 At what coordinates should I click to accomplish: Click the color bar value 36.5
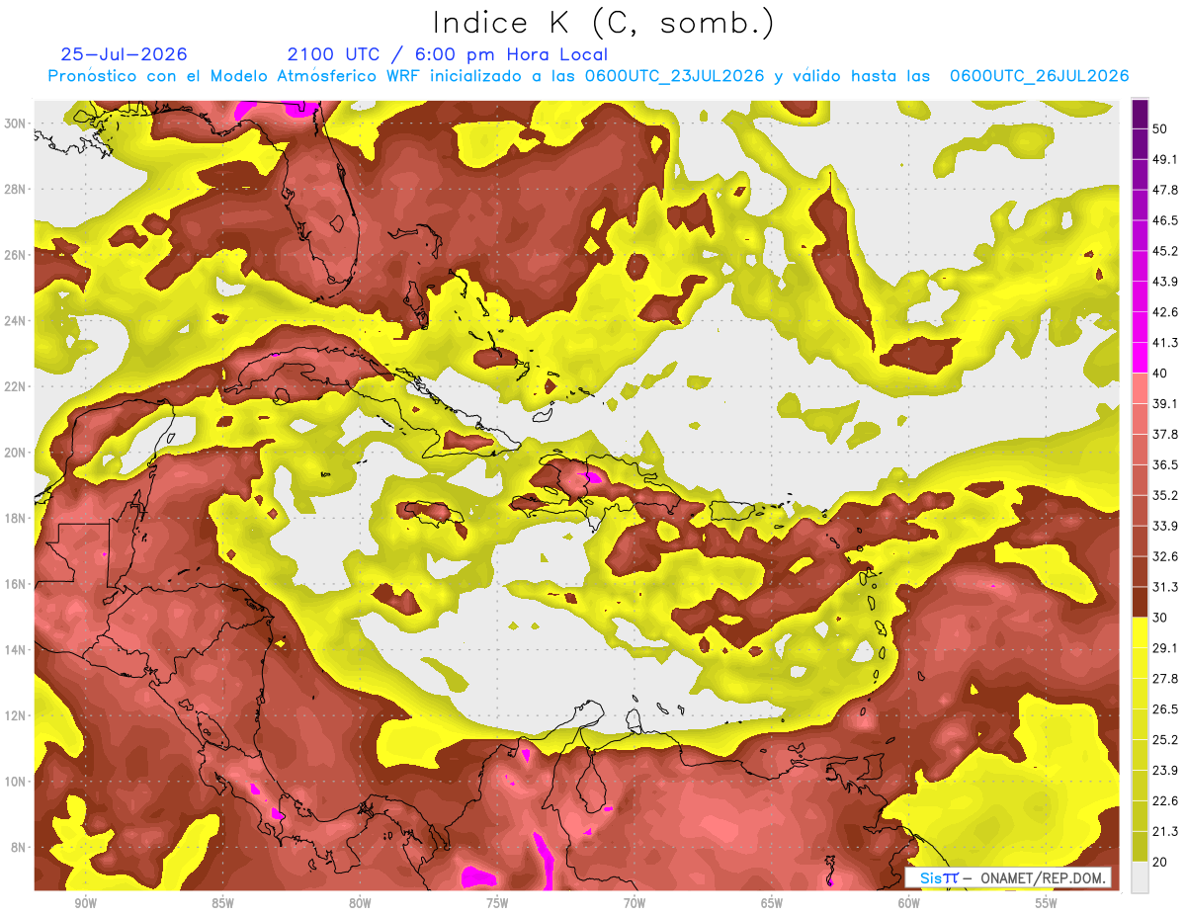point(1164,464)
